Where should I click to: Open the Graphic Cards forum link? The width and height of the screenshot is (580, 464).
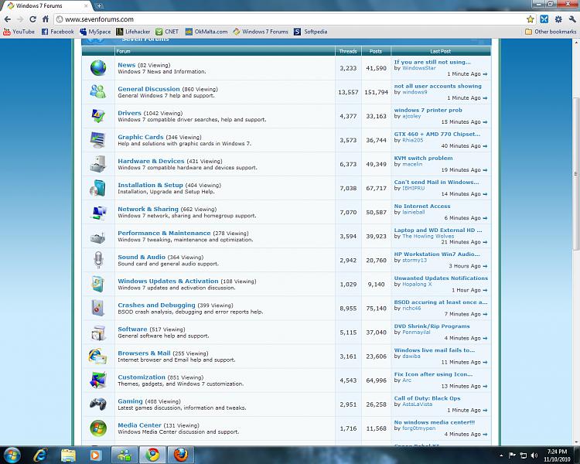(141, 137)
